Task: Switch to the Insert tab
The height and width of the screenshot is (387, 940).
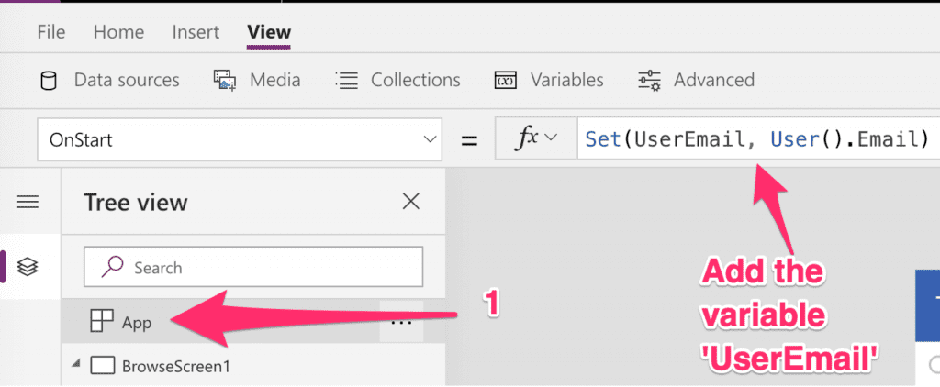Action: pyautogui.click(x=196, y=32)
